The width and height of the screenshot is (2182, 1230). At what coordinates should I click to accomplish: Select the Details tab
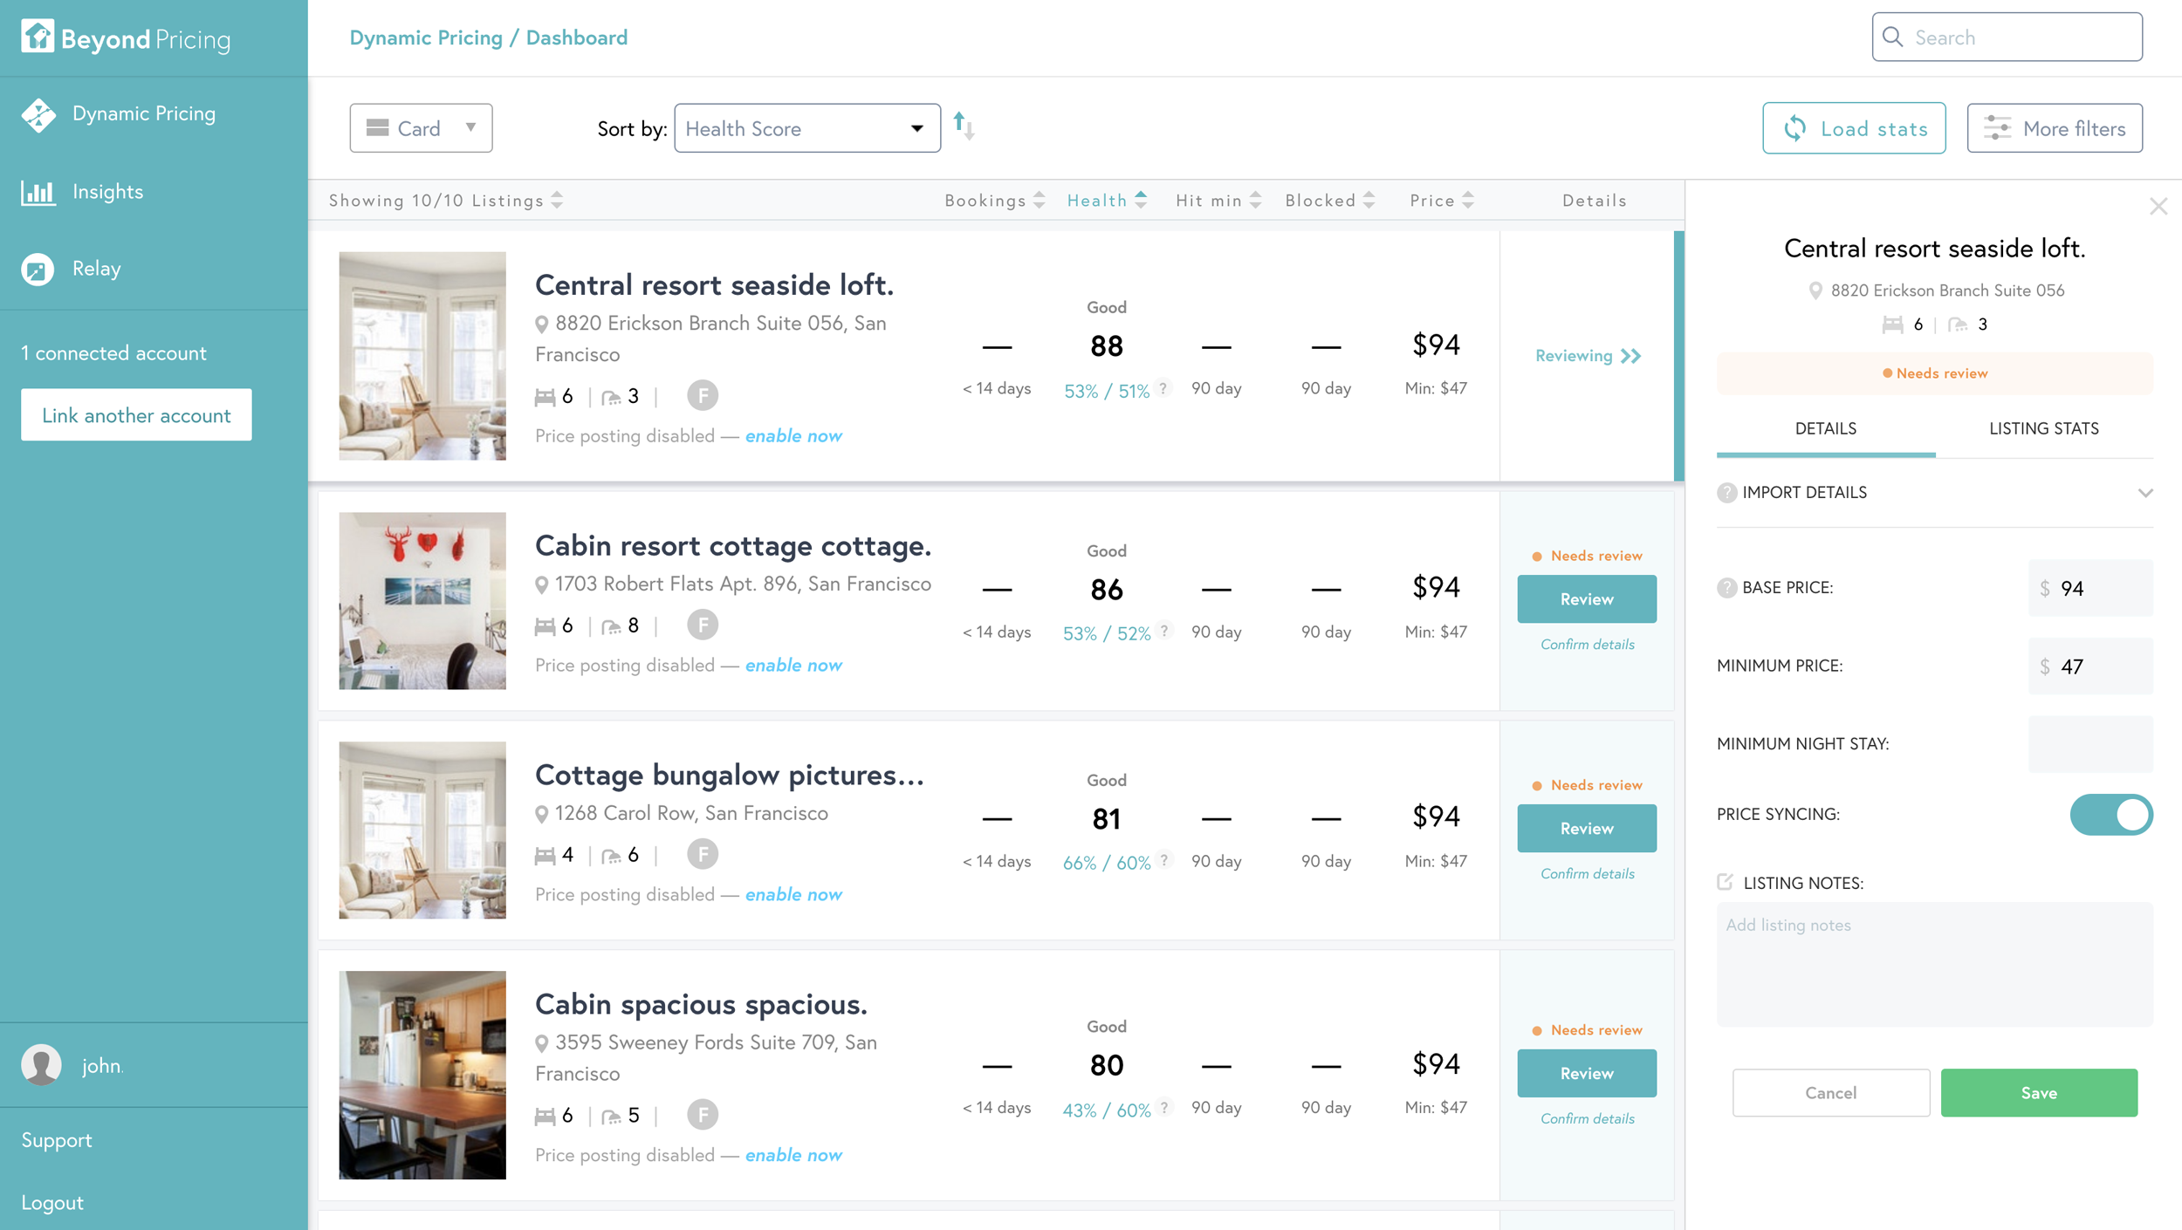tap(1825, 428)
